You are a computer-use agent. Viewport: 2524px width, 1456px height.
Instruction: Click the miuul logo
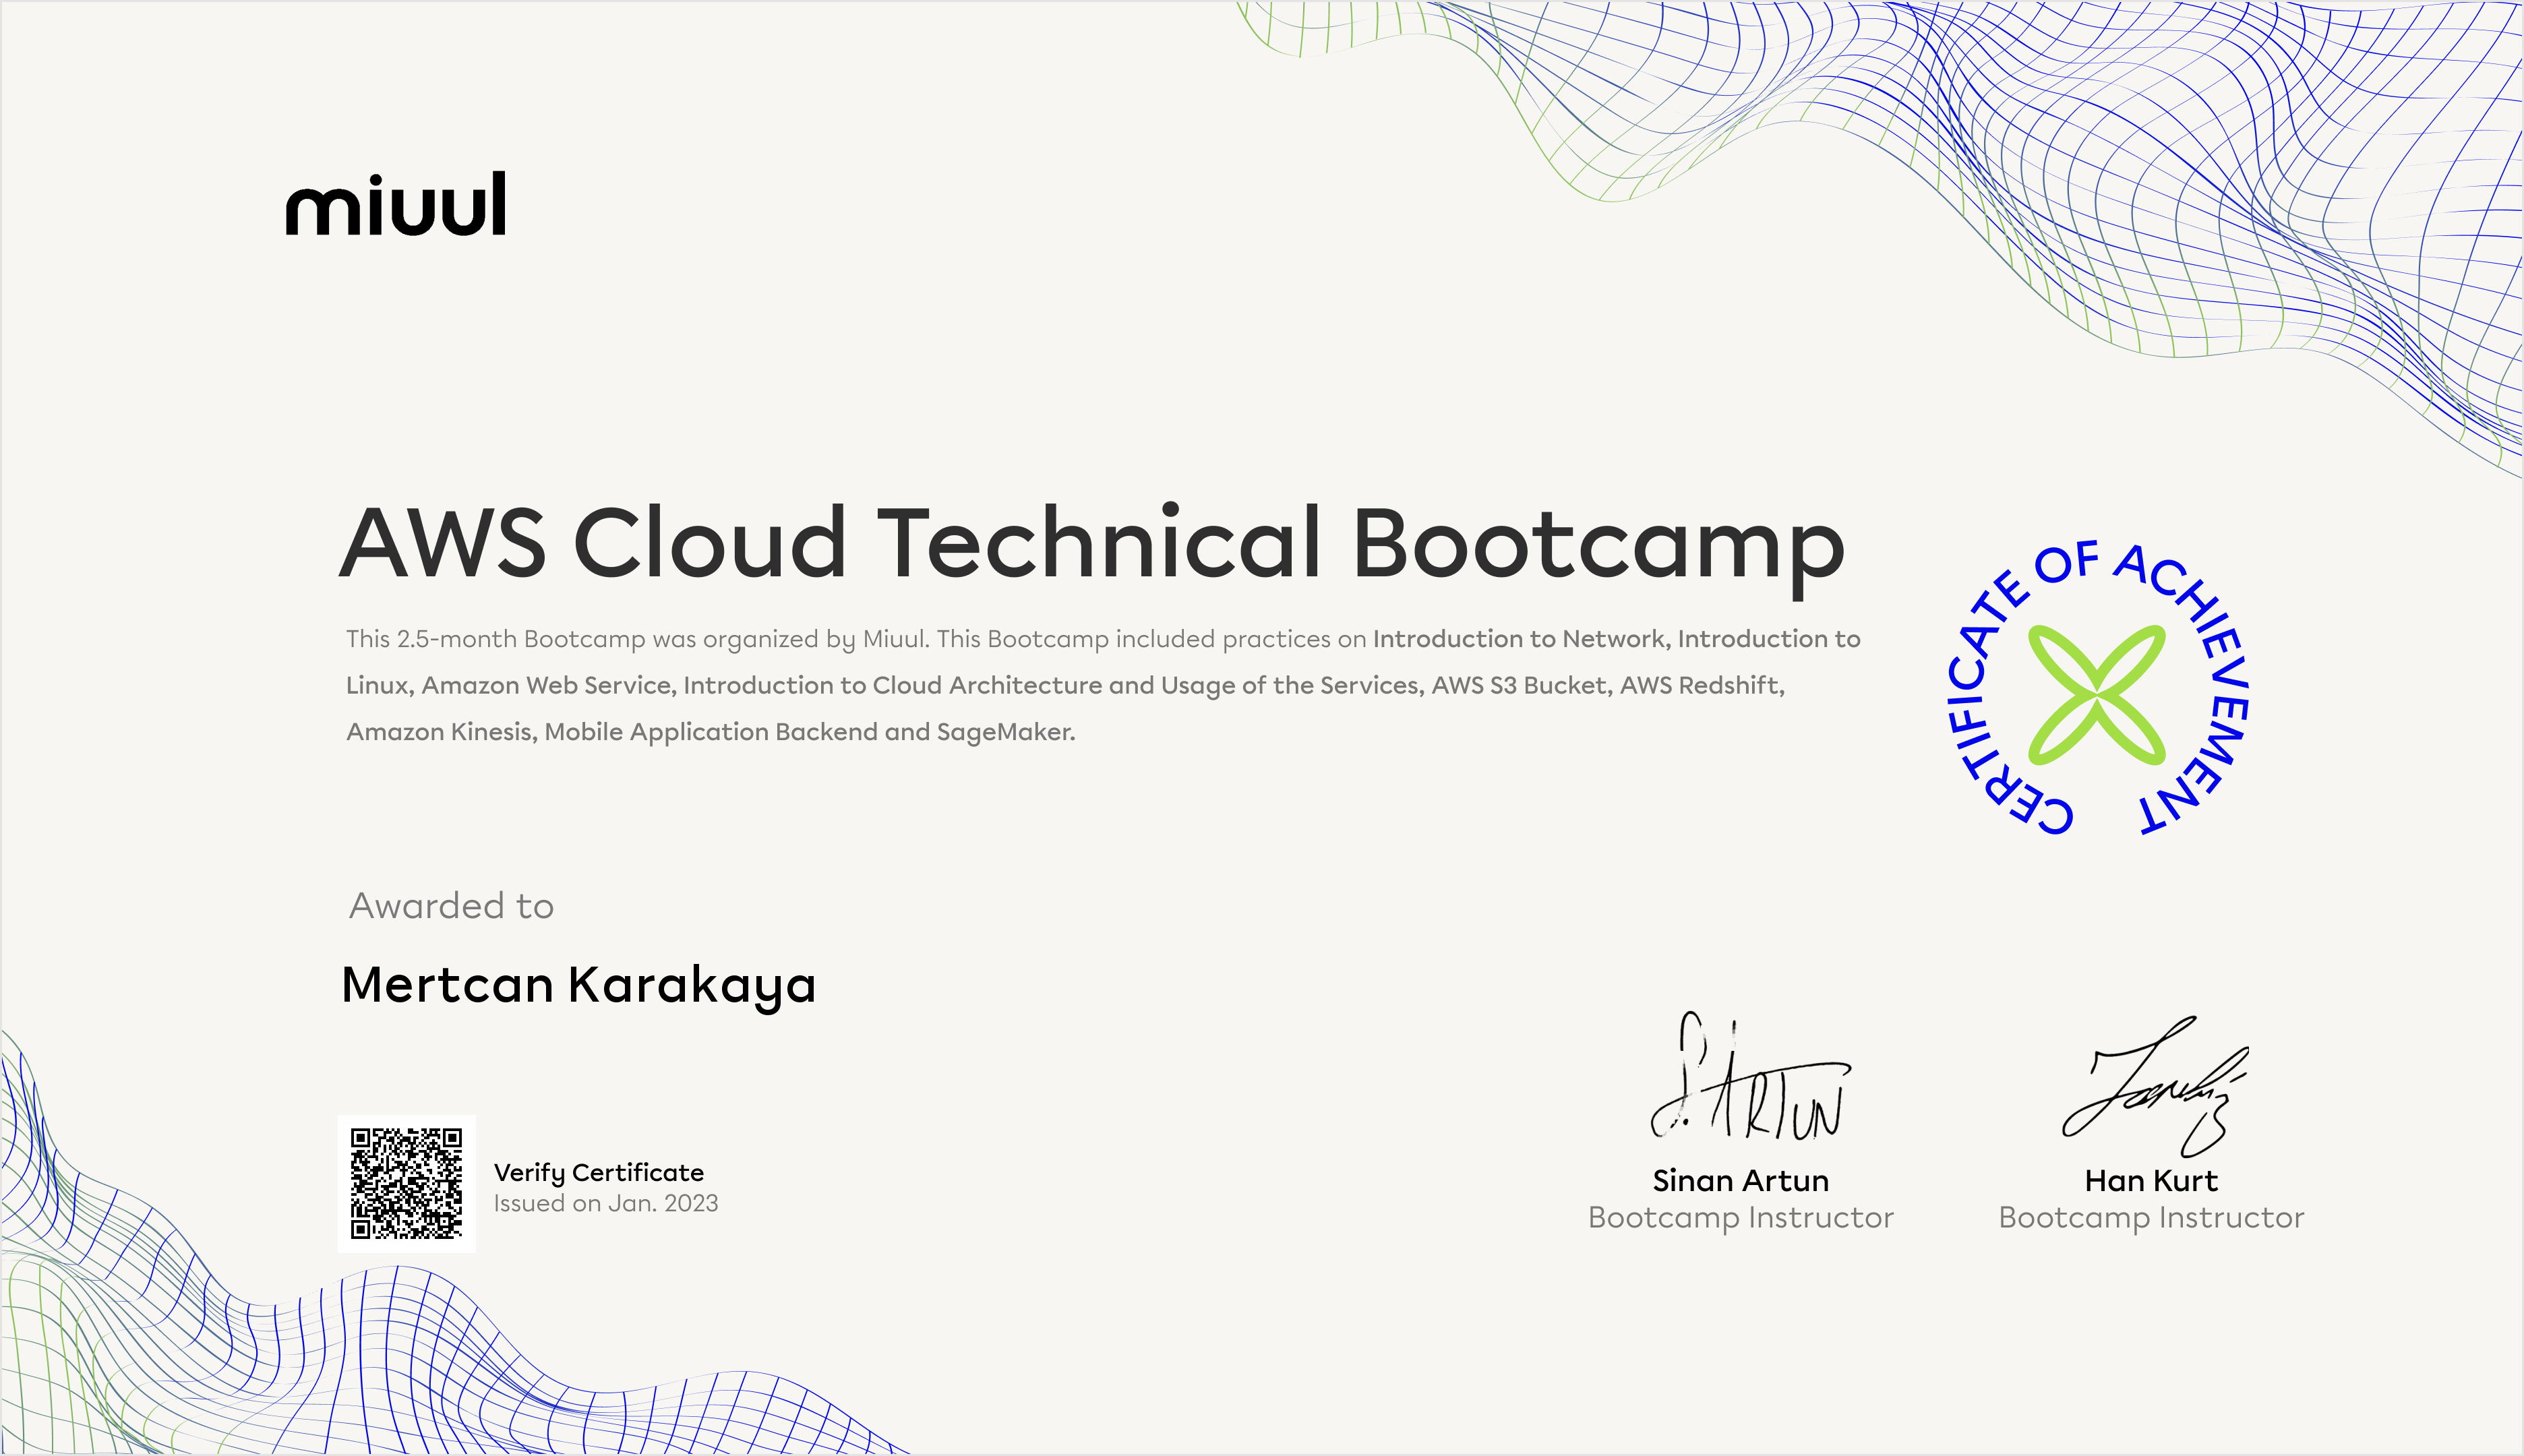pos(396,205)
